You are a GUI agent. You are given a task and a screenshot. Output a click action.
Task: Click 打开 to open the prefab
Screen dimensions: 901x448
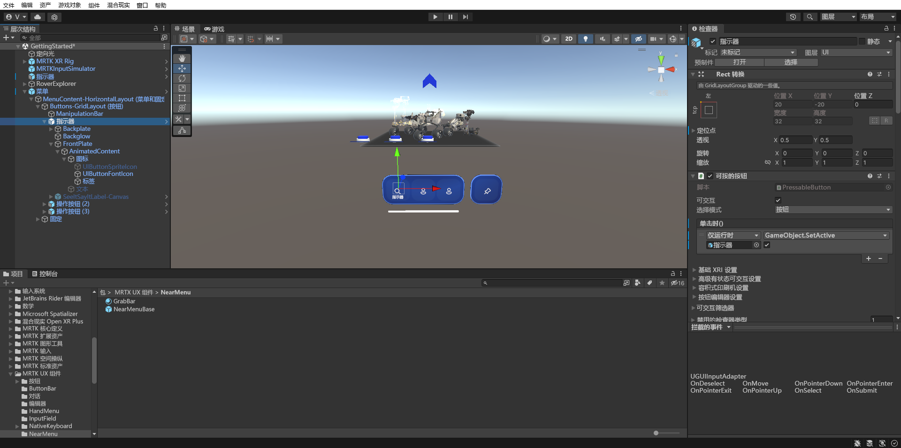pyautogui.click(x=740, y=62)
